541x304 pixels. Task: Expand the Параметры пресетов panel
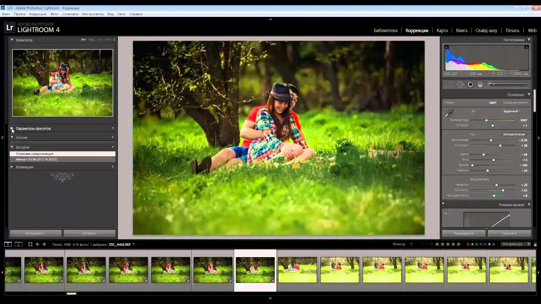[x=12, y=128]
